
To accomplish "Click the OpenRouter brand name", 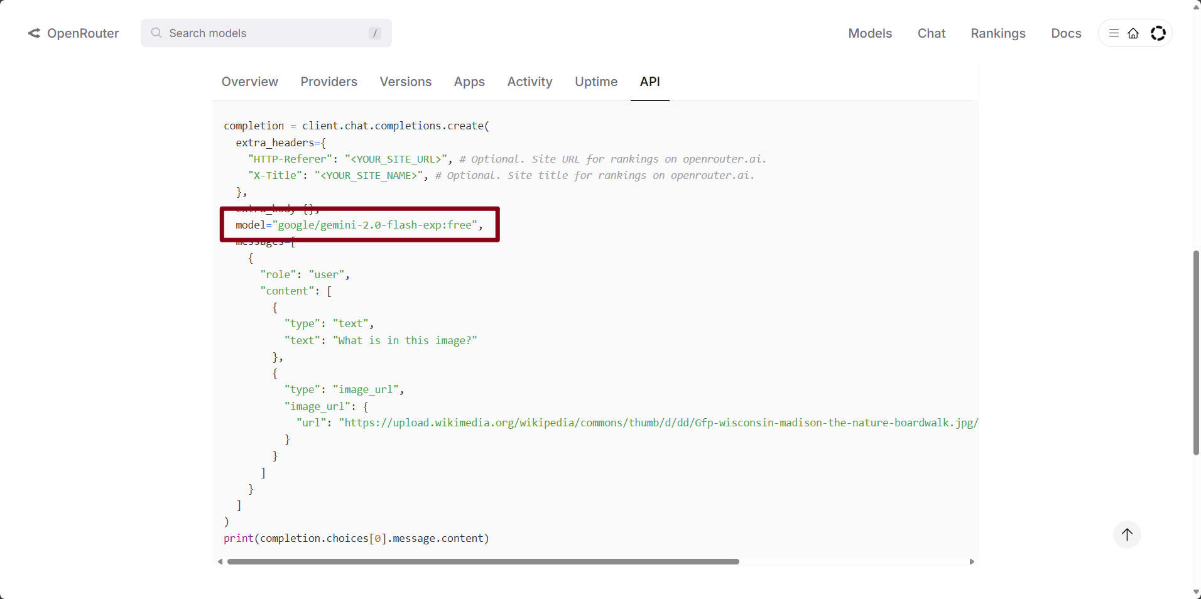I will (83, 33).
